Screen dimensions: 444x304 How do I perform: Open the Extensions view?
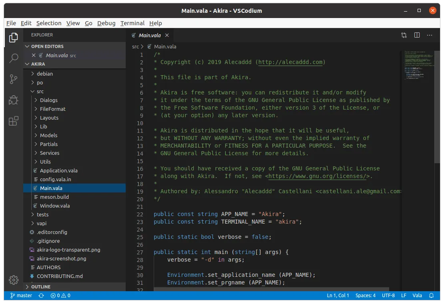click(x=13, y=121)
